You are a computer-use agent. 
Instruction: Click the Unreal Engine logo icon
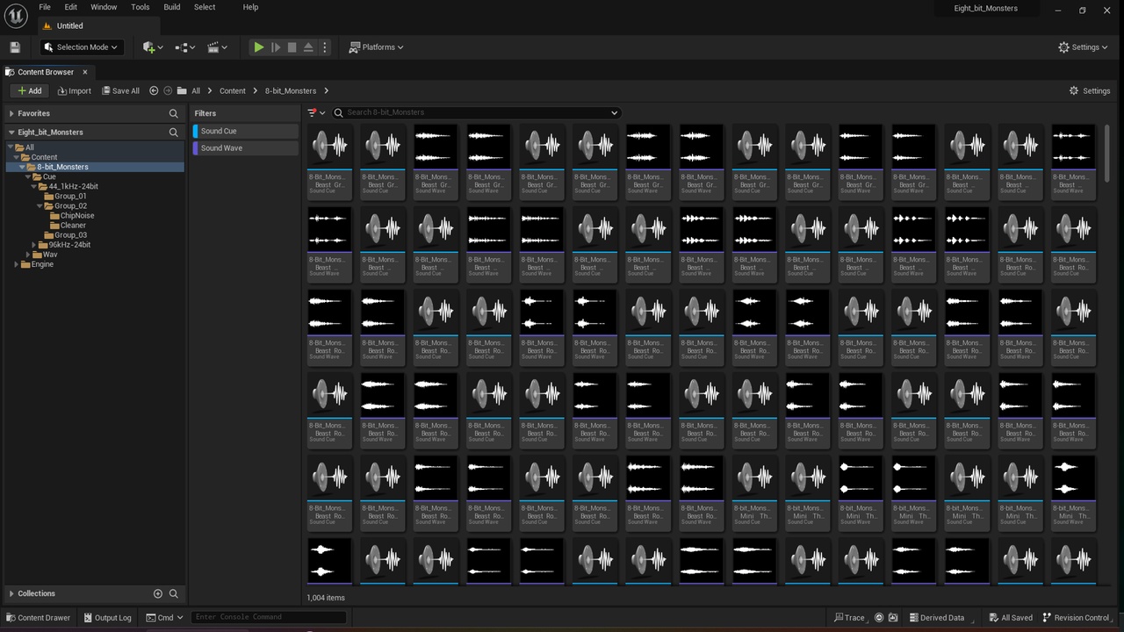click(16, 14)
